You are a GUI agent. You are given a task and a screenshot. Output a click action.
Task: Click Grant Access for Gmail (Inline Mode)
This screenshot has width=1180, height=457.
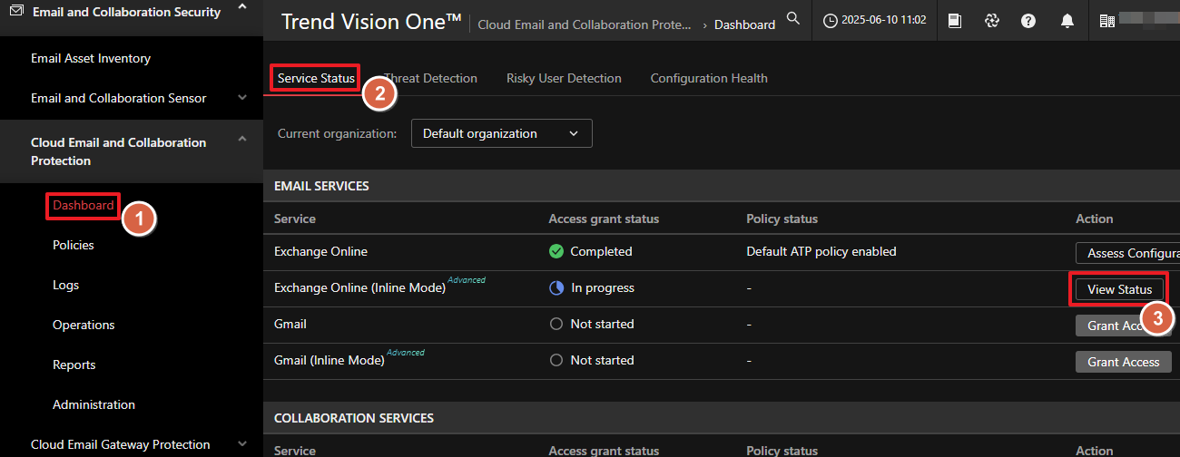[x=1123, y=362]
